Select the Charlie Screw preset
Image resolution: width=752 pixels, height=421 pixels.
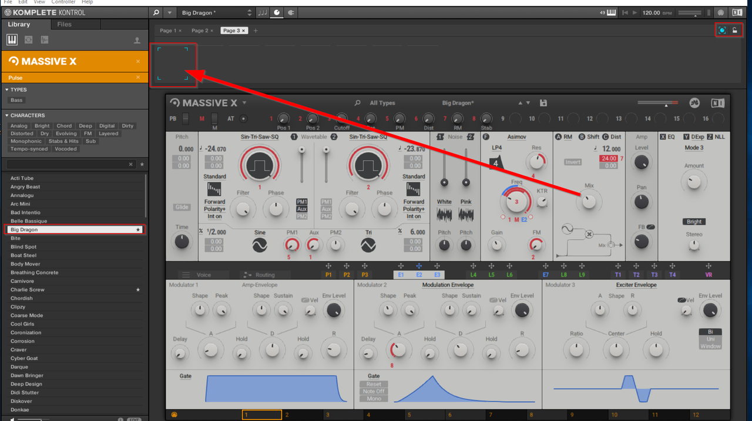tap(73, 290)
